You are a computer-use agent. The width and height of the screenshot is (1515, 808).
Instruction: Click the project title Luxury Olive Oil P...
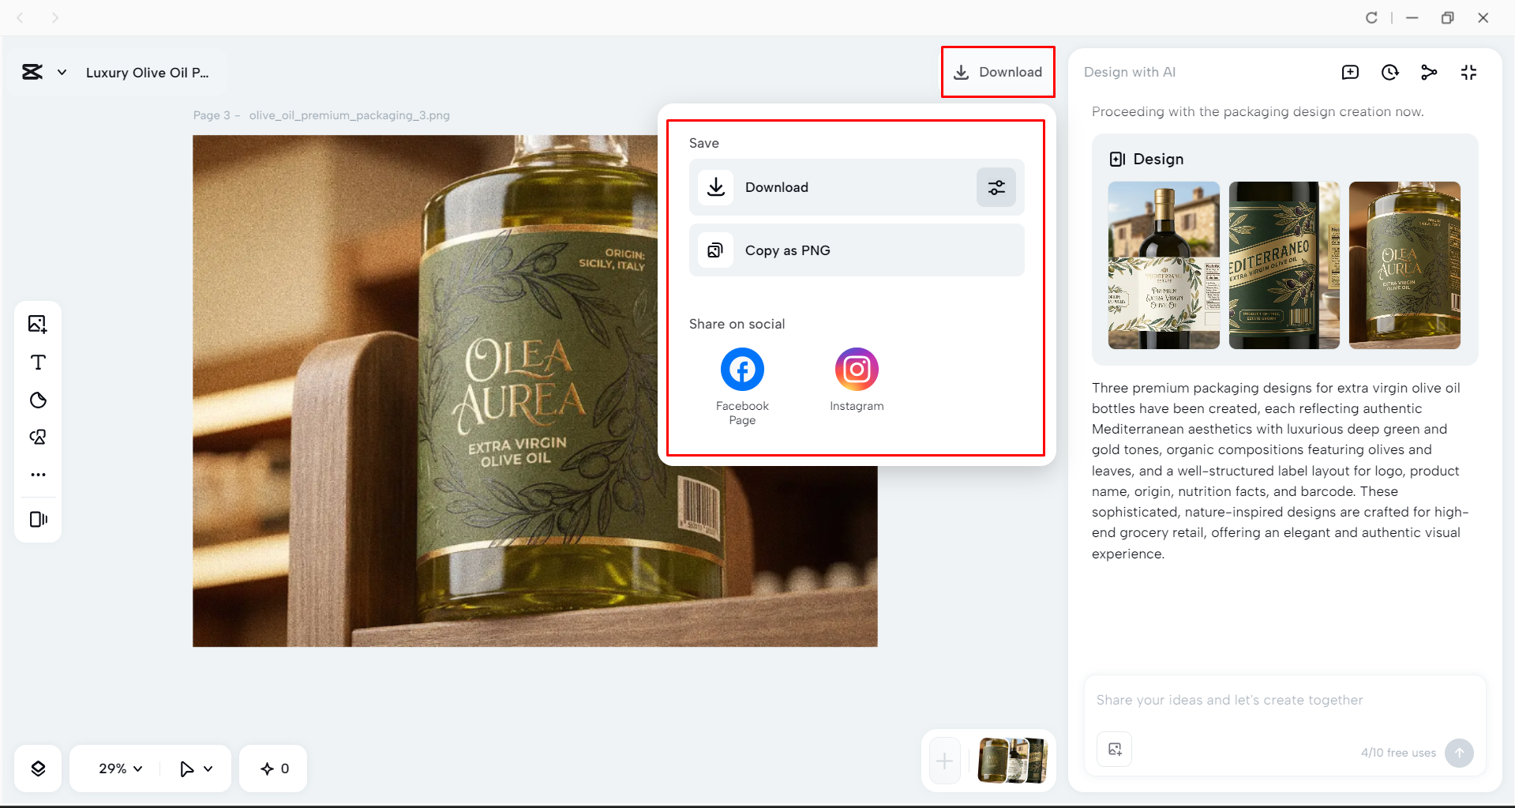coord(147,72)
